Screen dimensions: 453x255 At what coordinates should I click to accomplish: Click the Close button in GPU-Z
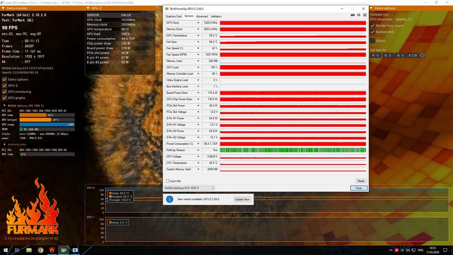click(358, 188)
